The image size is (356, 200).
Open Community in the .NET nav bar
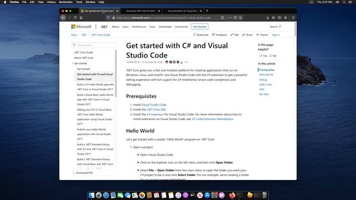[181, 27]
